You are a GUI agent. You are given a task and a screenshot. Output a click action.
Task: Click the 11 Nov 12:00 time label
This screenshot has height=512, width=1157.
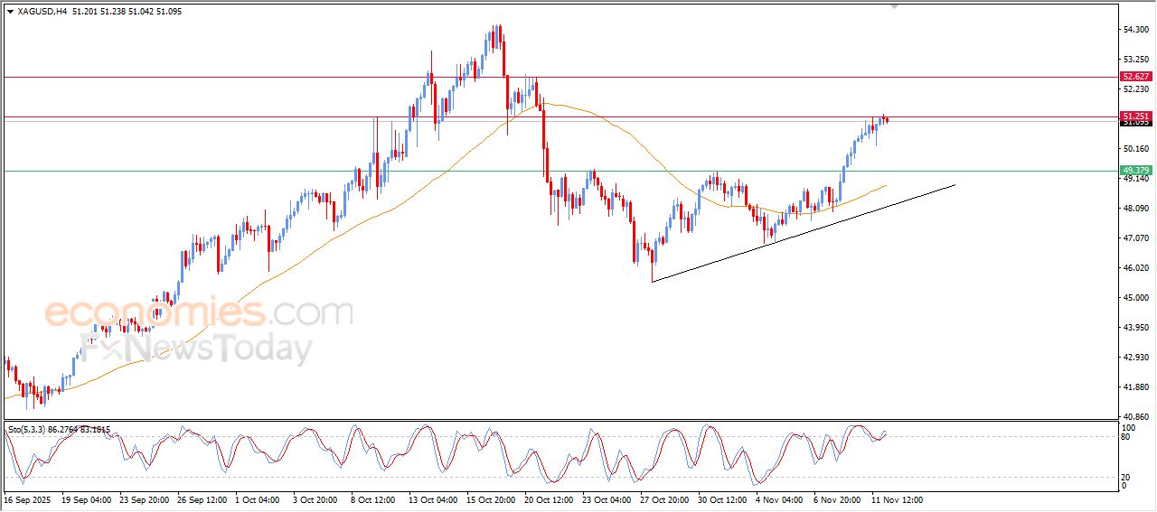(896, 499)
